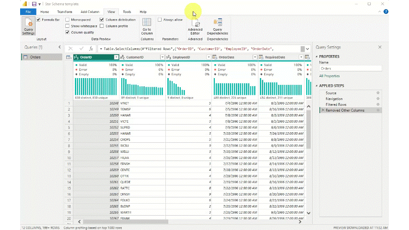Open settings gear for the Source step
The height and width of the screenshot is (230, 409).
[x=378, y=93]
